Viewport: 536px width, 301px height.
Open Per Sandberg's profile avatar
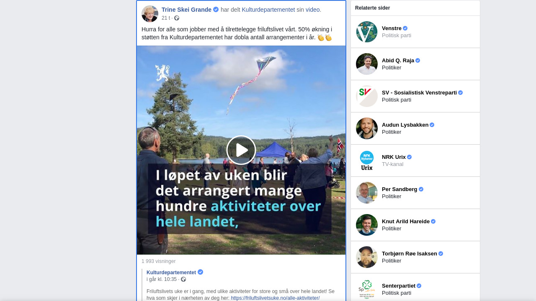[367, 193]
